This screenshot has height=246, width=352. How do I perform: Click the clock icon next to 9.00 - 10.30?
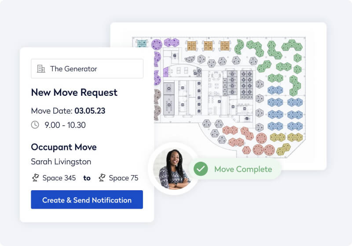35,125
